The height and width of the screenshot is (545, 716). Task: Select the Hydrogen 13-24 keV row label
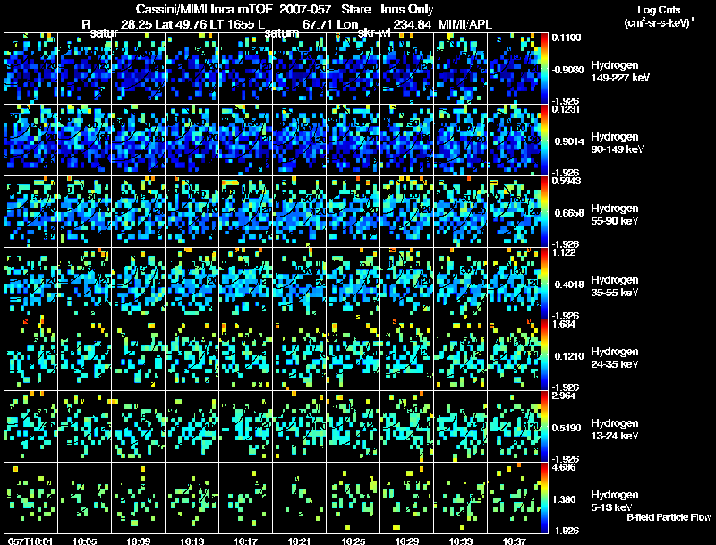(615, 430)
